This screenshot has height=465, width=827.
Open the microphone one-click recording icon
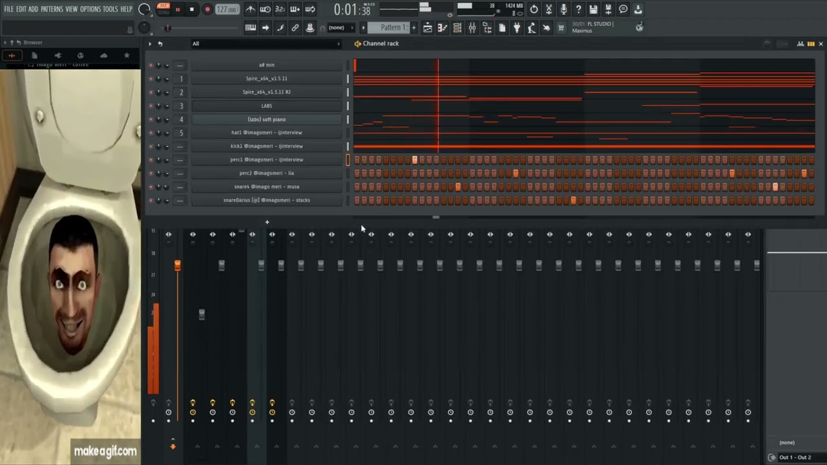tap(563, 9)
